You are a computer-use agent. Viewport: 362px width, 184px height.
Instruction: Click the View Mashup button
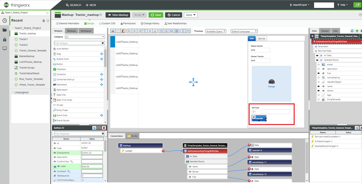(x=118, y=15)
